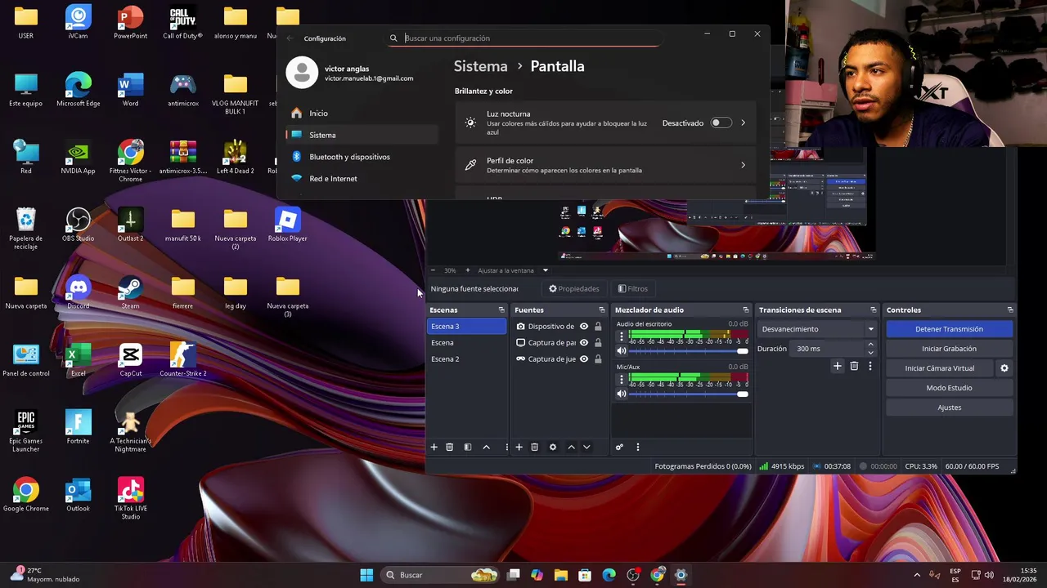
Task: Enable Modo Estudio
Action: tap(949, 388)
